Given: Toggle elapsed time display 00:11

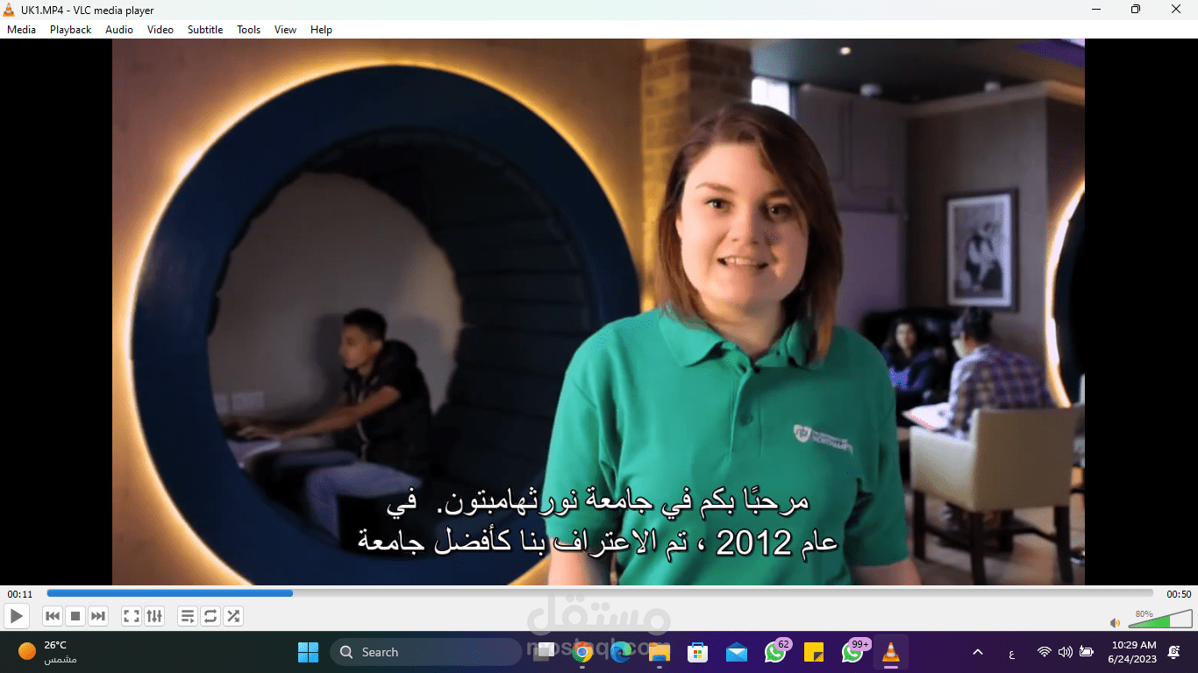Looking at the screenshot, I should coord(20,594).
